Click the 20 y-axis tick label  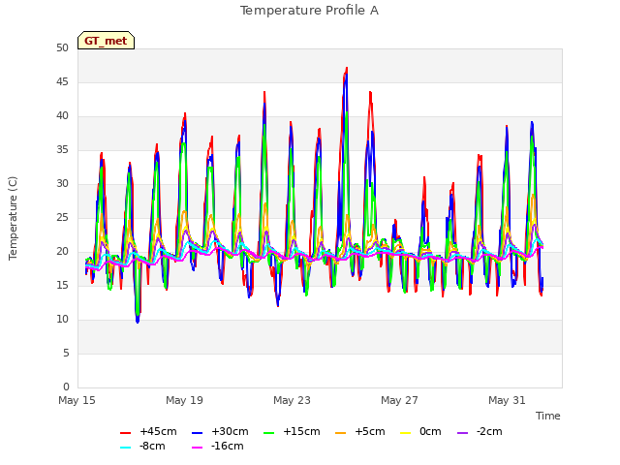62,252
